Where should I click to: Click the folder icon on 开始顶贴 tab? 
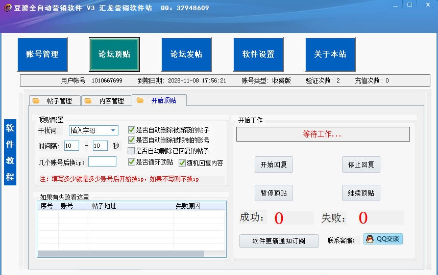(140, 100)
